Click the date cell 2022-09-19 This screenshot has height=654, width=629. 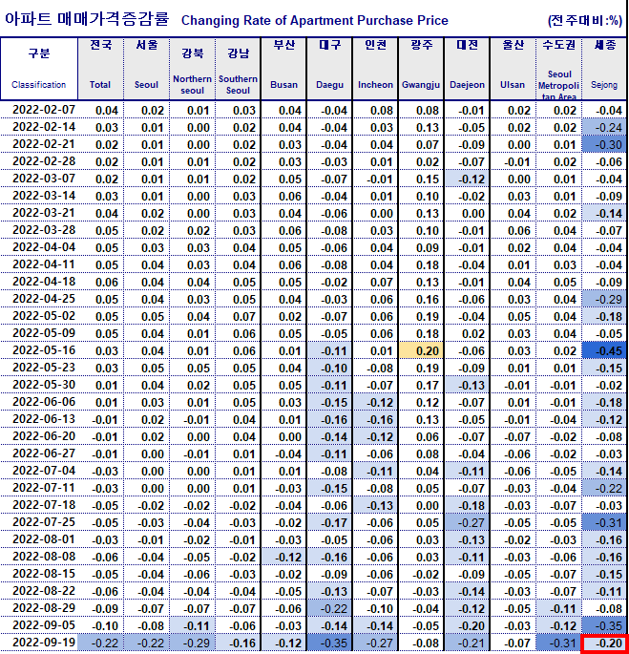pyautogui.click(x=39, y=643)
